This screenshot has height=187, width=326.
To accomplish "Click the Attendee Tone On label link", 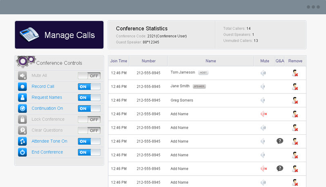I will [x=49, y=141].
